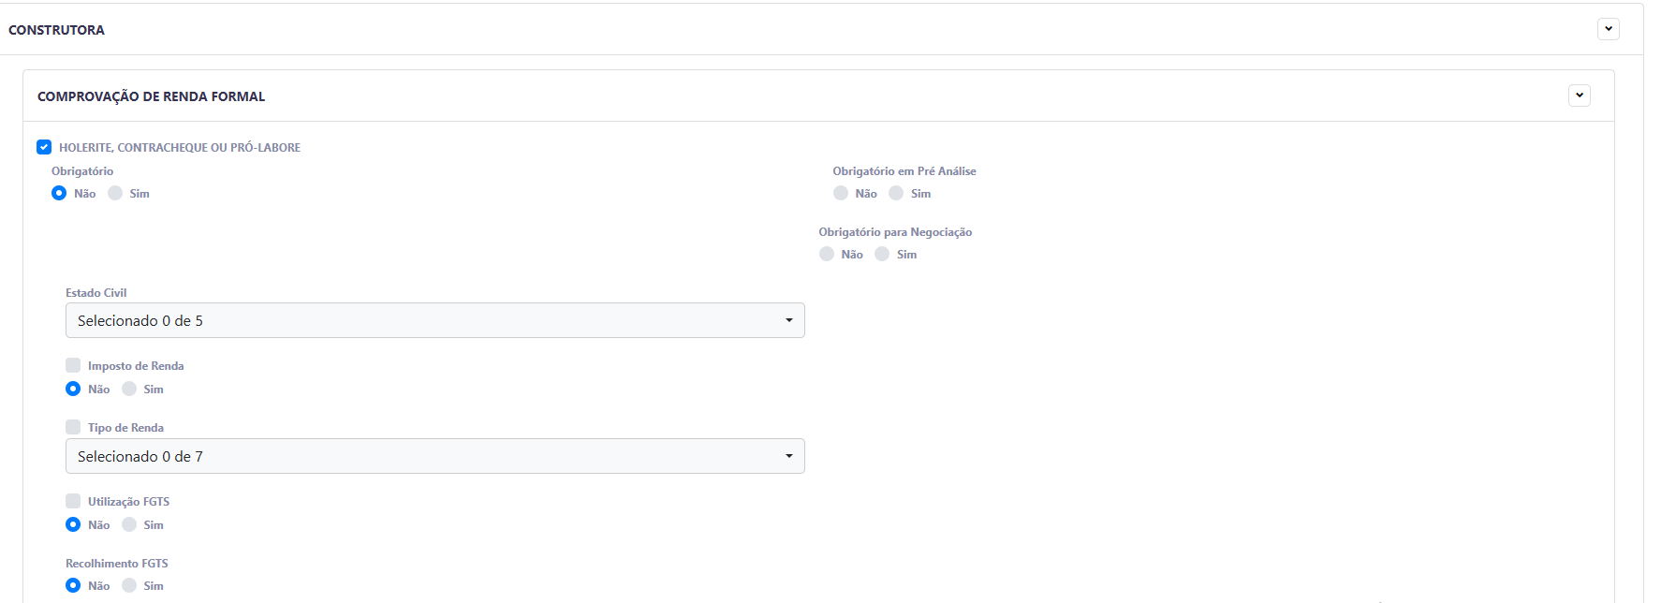
Task: Uncheck Holerite, Contracheque ou Pró-Labore checkbox
Action: [44, 147]
